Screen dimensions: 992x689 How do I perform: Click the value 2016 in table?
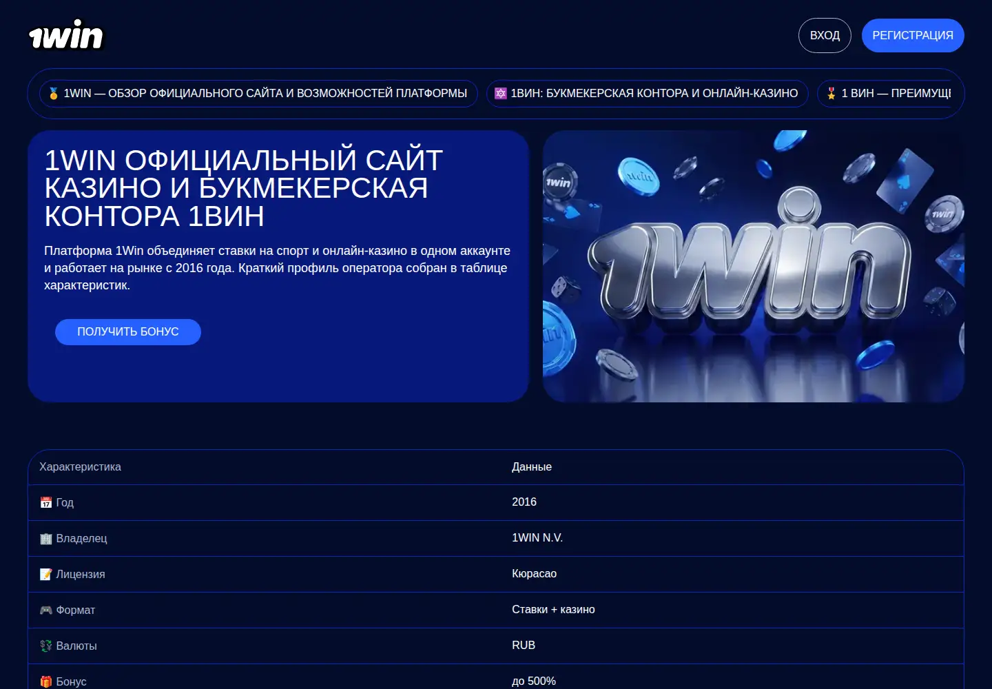[x=524, y=502]
